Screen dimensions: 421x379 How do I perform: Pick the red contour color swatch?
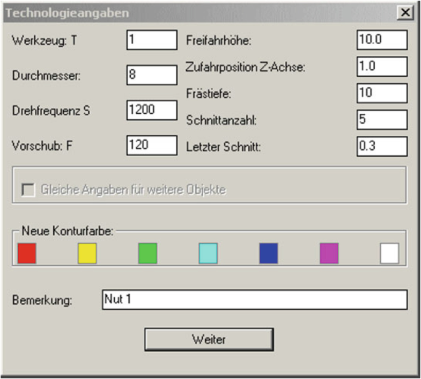coord(27,253)
